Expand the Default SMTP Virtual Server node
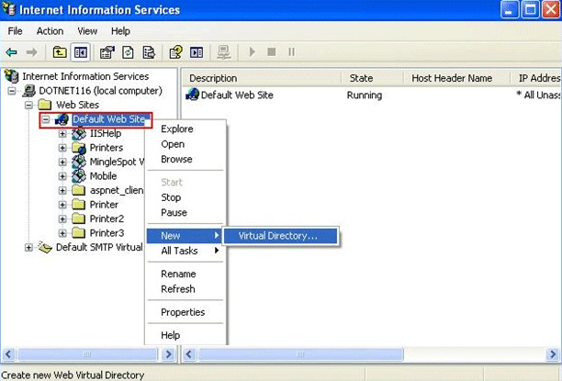 28,247
